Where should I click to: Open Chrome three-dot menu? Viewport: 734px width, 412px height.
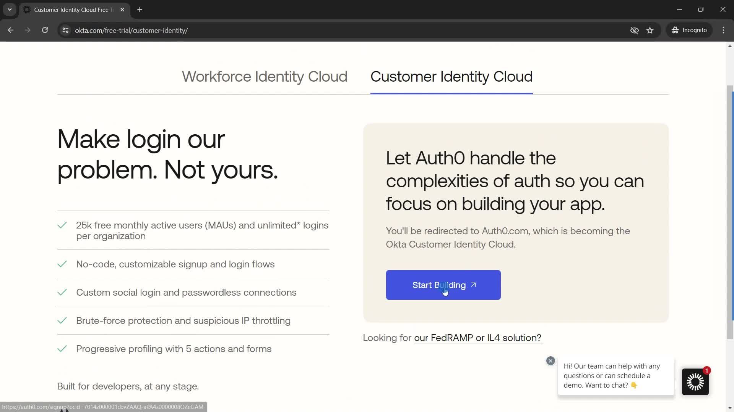723,30
